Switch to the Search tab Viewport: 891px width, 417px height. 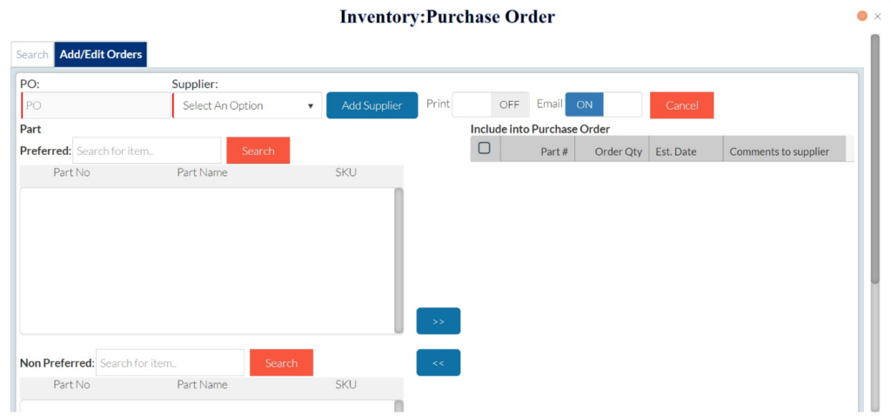click(32, 55)
